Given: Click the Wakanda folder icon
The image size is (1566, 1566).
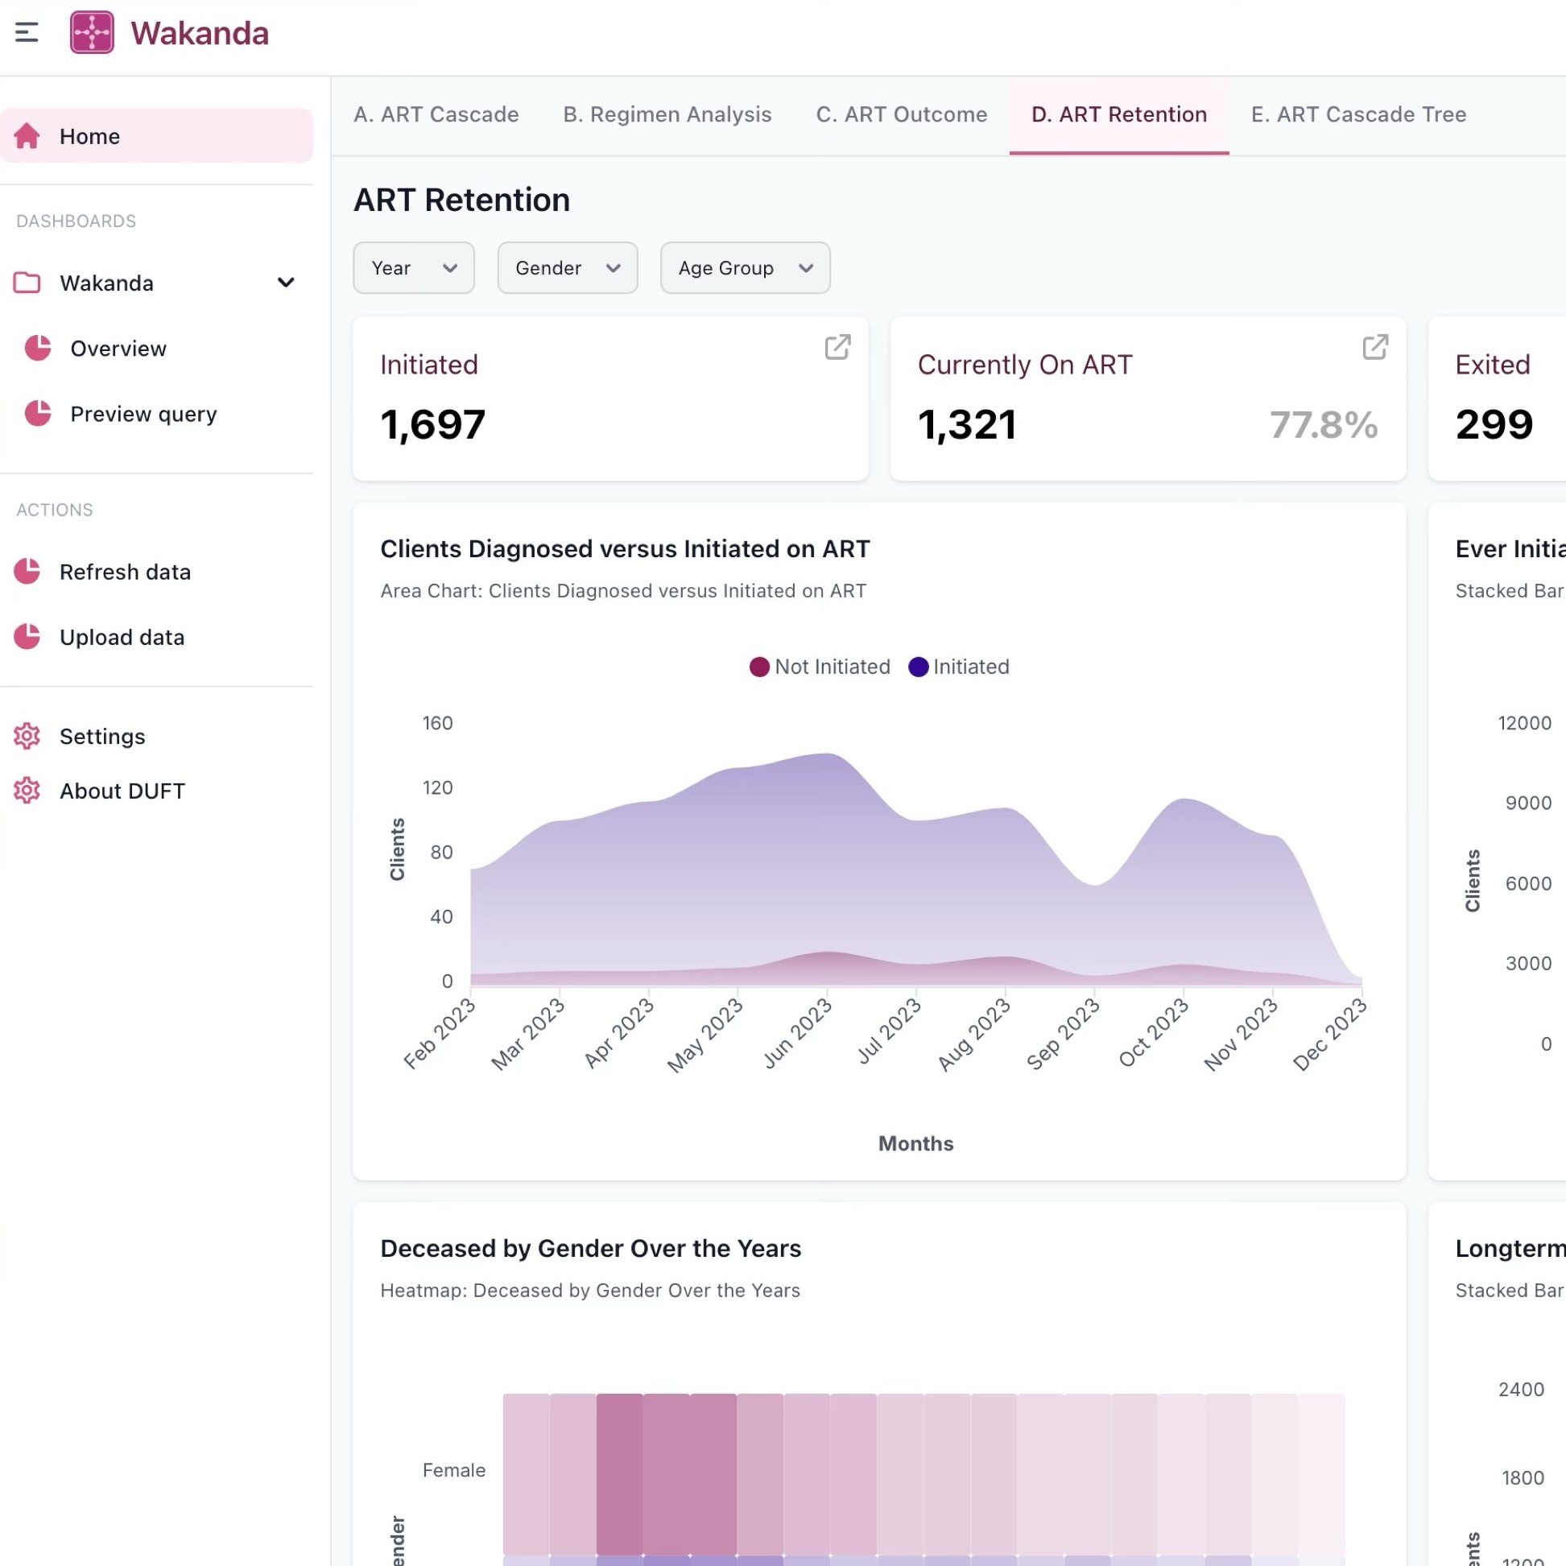Looking at the screenshot, I should click(x=27, y=283).
